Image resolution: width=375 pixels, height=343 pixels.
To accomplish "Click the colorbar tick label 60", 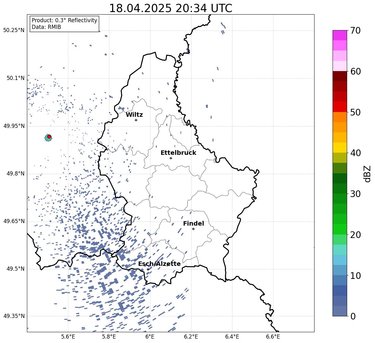I will (x=355, y=71).
